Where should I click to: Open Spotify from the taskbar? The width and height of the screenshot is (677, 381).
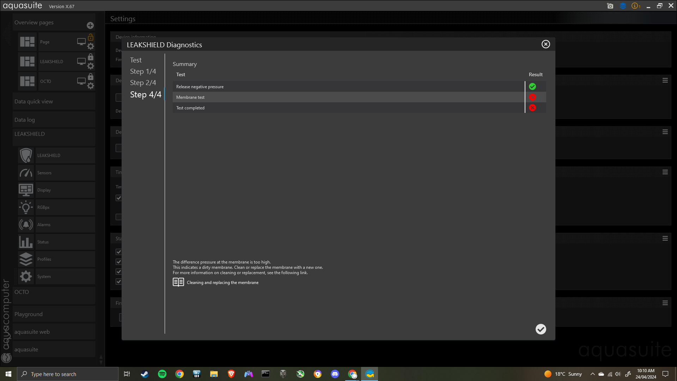coord(162,374)
